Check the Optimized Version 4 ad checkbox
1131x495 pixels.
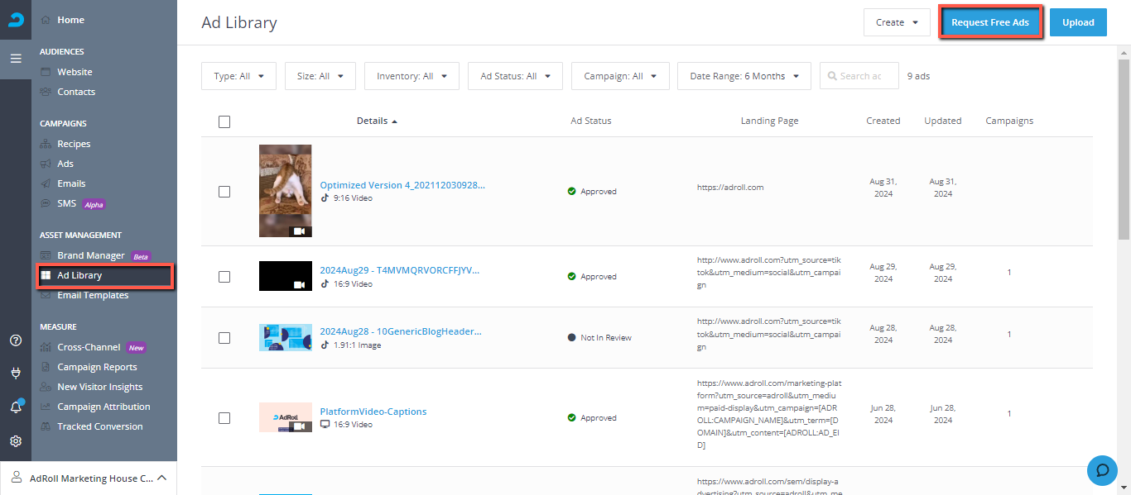click(x=224, y=192)
